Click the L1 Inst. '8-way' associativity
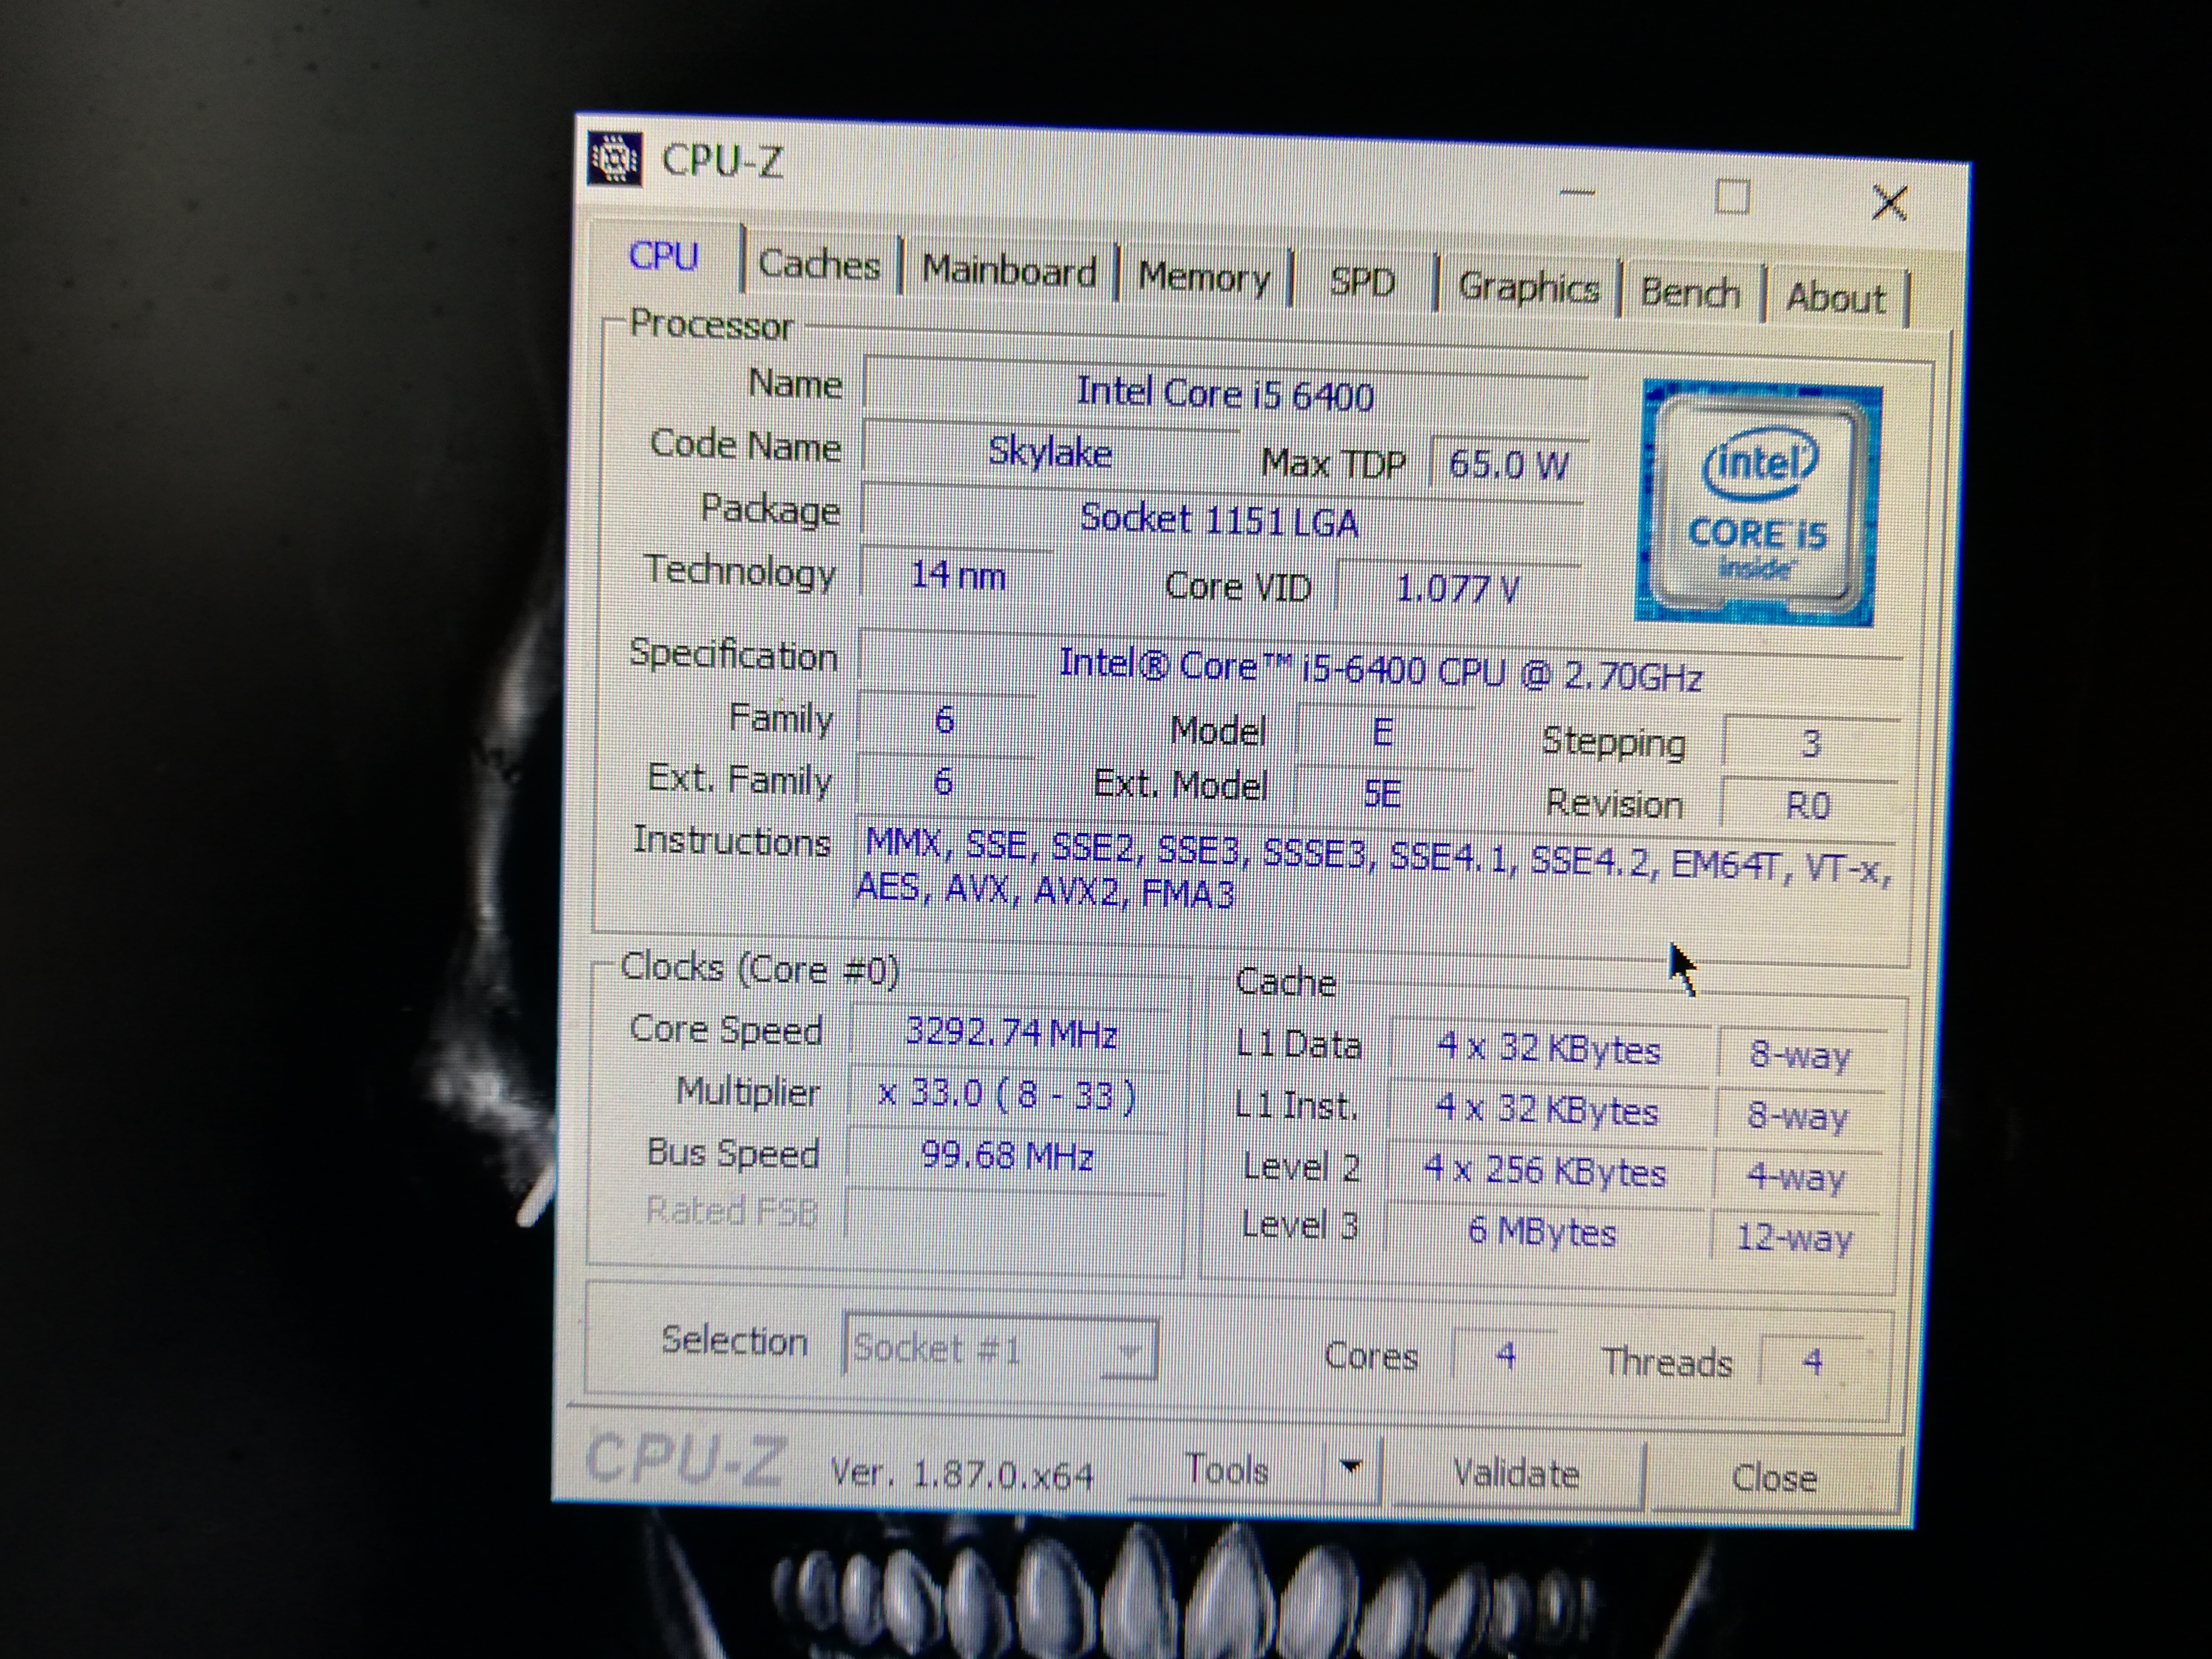This screenshot has width=2212, height=1659. point(1798,1116)
